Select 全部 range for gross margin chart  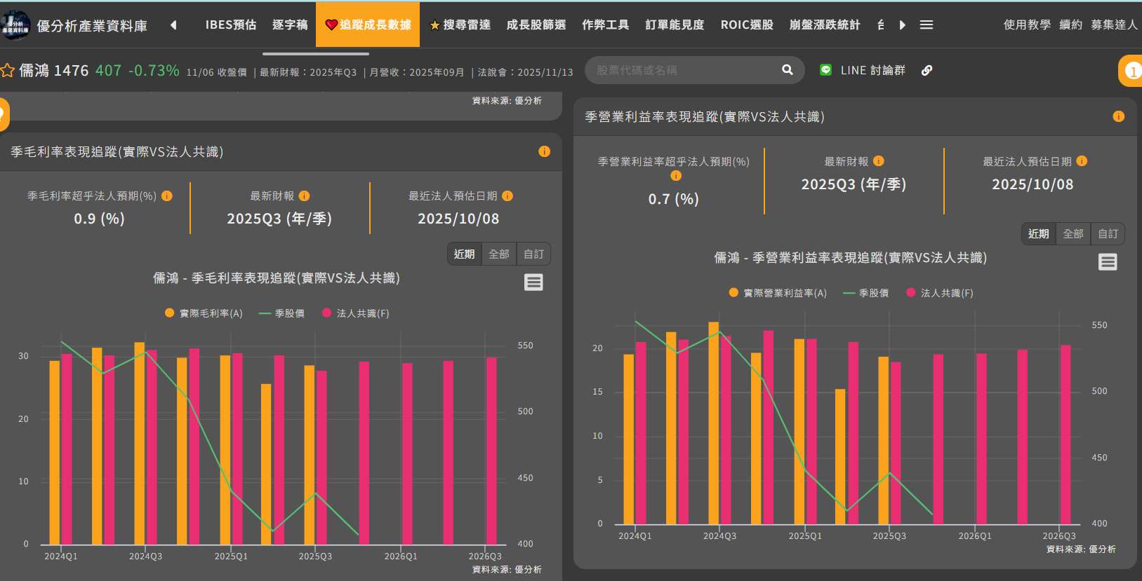[x=499, y=254]
